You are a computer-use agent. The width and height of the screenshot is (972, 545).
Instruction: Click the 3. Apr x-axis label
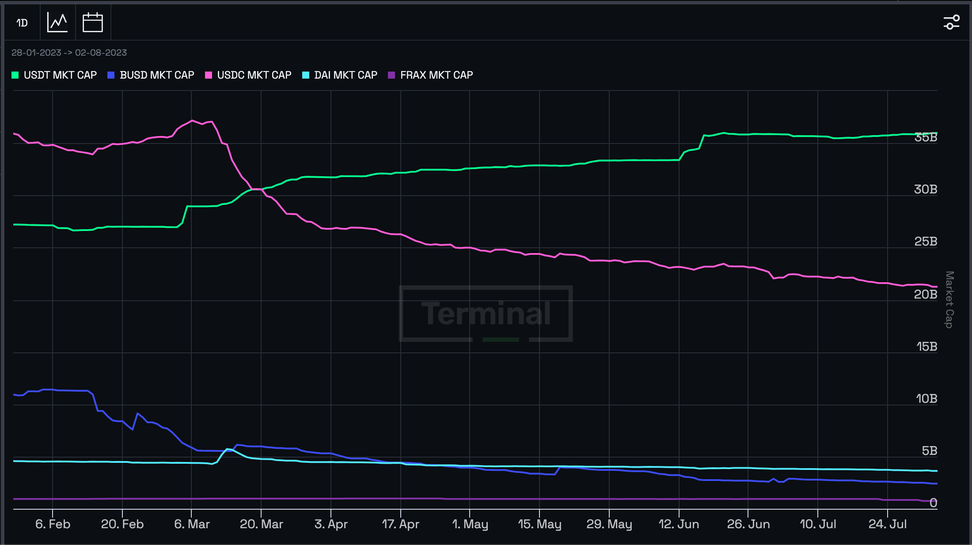point(331,524)
